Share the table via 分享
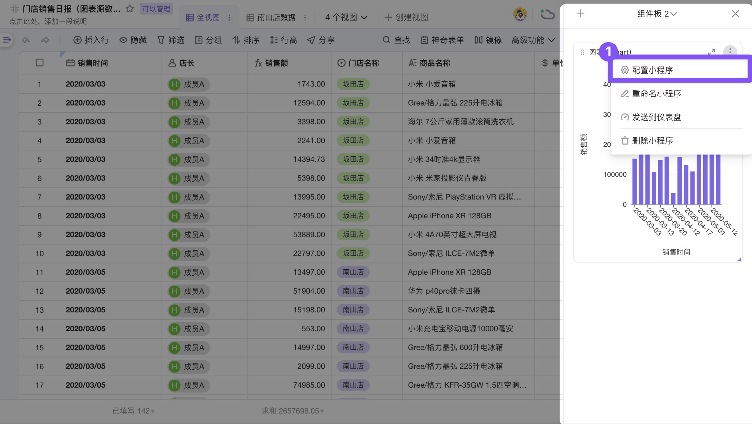752x424 pixels. coord(321,40)
